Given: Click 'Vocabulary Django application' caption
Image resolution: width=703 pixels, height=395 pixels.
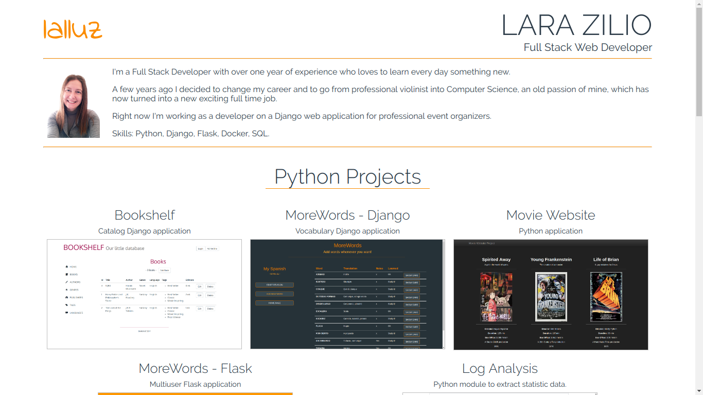Looking at the screenshot, I should click(347, 231).
